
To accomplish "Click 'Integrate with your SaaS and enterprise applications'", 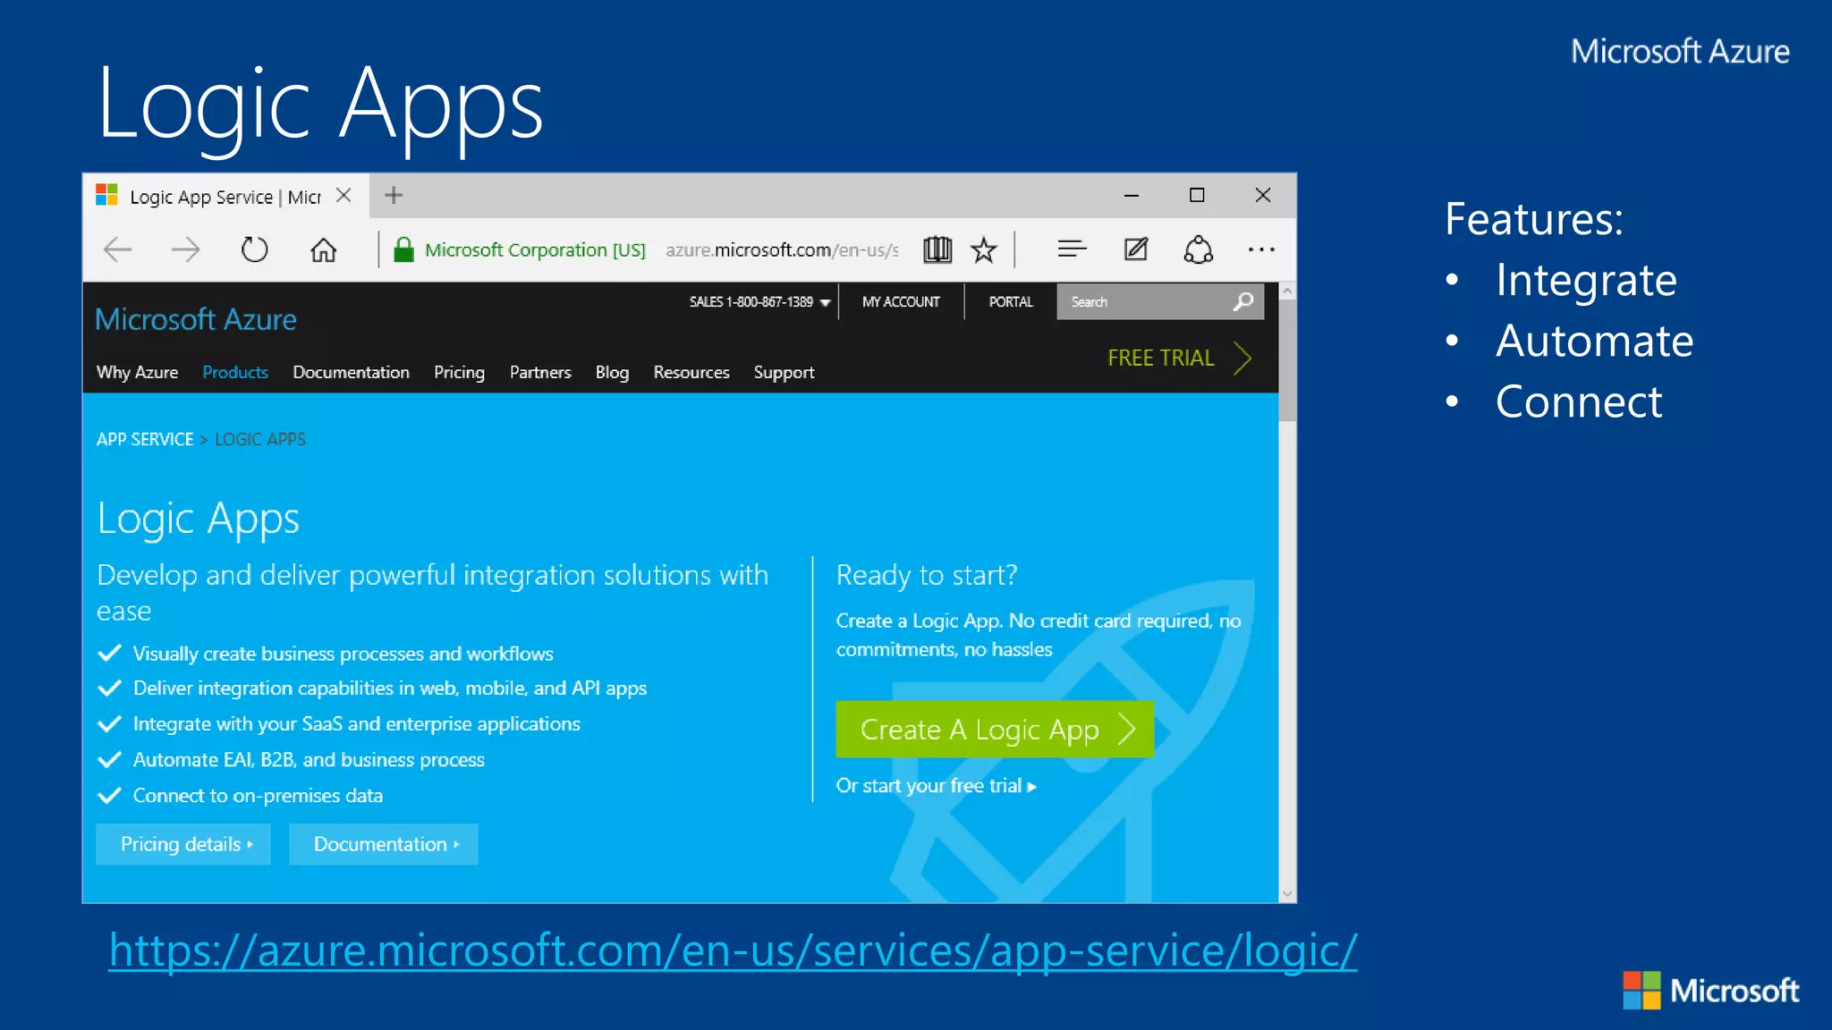I will [x=356, y=723].
